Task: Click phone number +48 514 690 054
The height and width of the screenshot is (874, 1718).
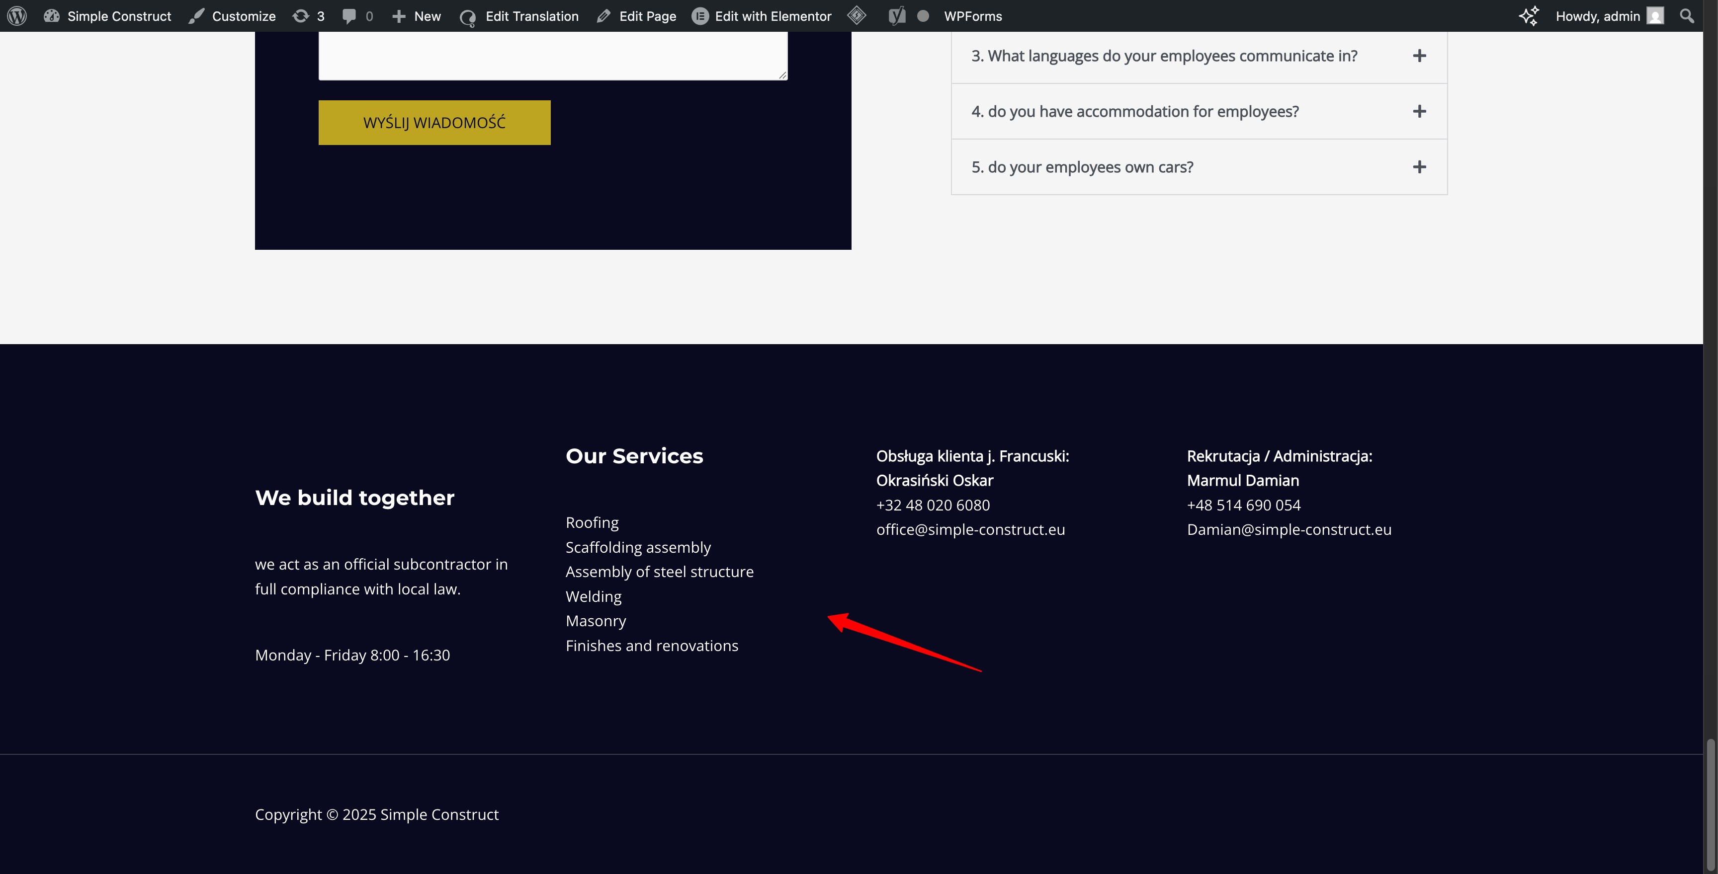Action: click(1244, 505)
